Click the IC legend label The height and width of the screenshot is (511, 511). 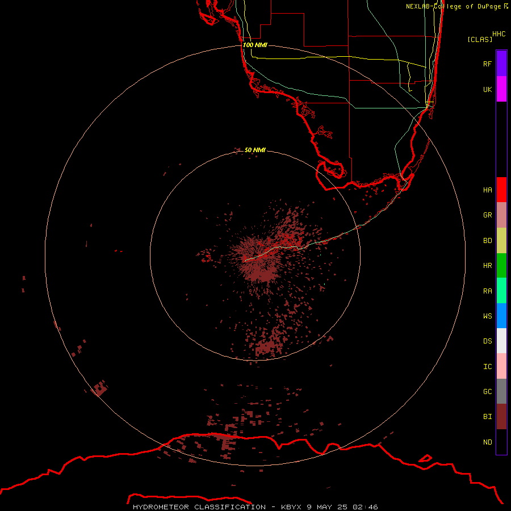pyautogui.click(x=487, y=367)
